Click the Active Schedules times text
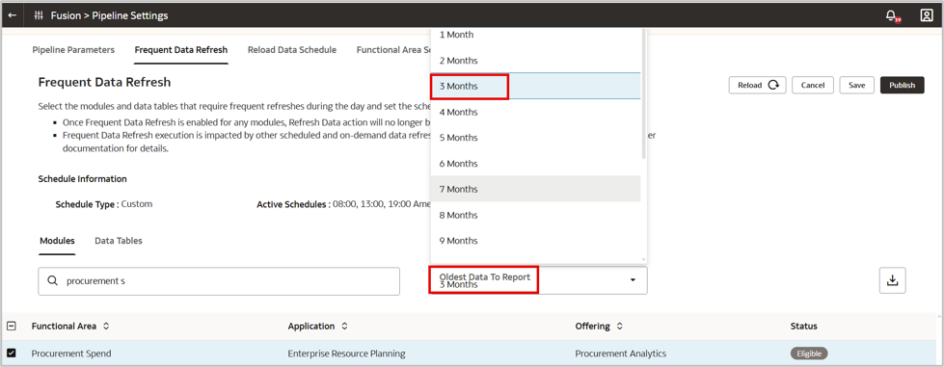Screen dimensions: 944x367 pyautogui.click(x=343, y=204)
